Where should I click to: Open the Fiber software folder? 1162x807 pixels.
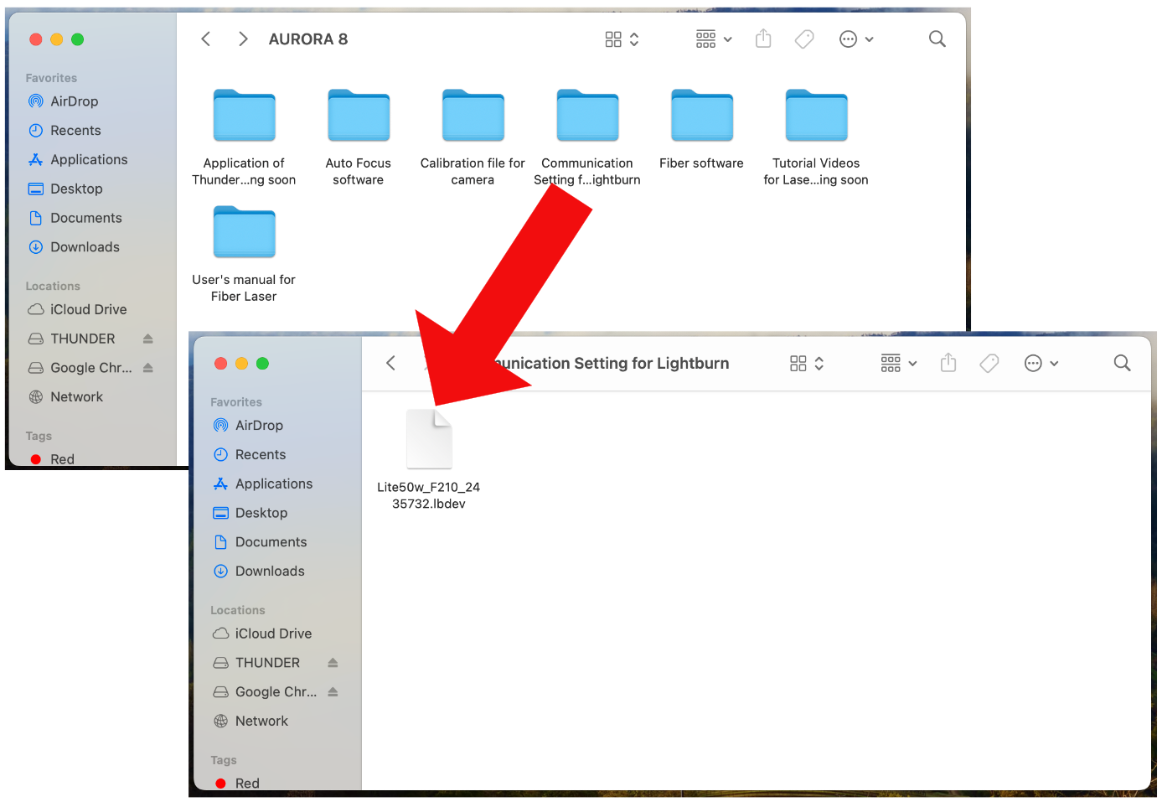click(702, 116)
